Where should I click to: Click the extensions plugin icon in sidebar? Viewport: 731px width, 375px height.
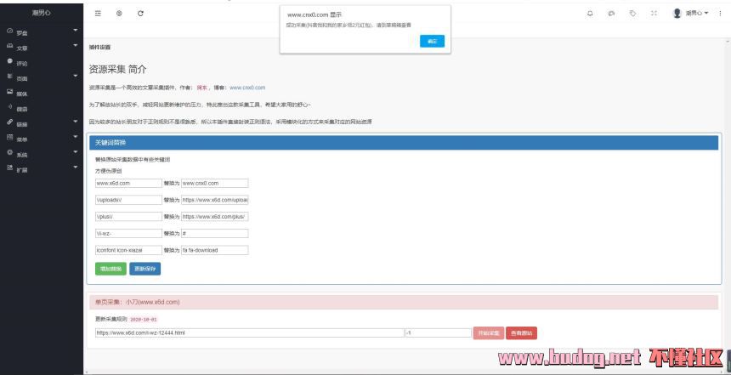point(10,168)
